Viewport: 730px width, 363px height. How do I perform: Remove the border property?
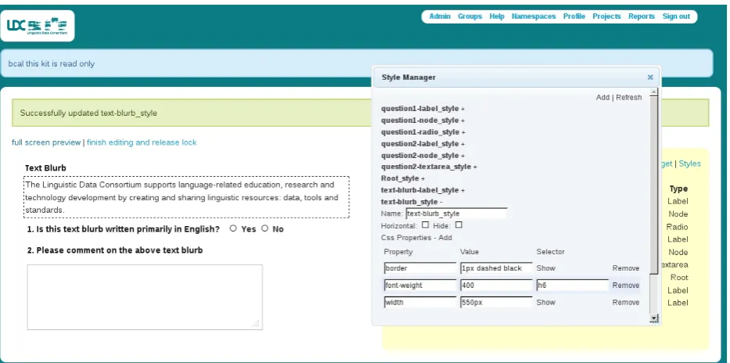[x=626, y=268]
